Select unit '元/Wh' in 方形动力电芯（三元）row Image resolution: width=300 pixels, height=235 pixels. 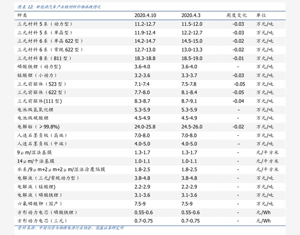[264, 221]
